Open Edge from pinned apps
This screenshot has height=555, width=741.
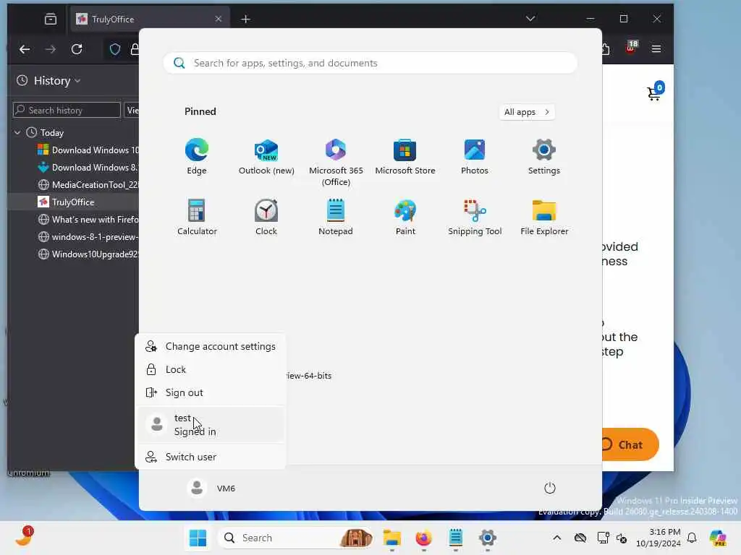click(197, 156)
